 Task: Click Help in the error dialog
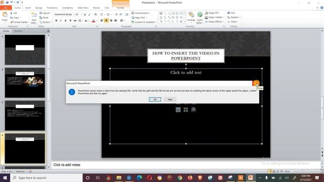(x=170, y=100)
